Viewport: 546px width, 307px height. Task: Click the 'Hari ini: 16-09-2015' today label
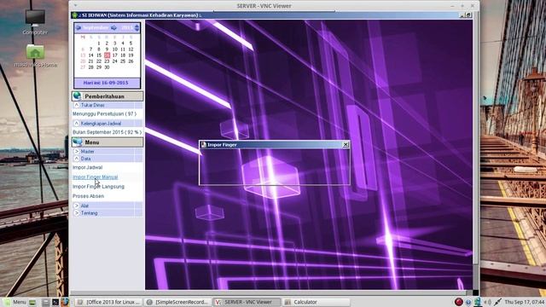coord(106,83)
